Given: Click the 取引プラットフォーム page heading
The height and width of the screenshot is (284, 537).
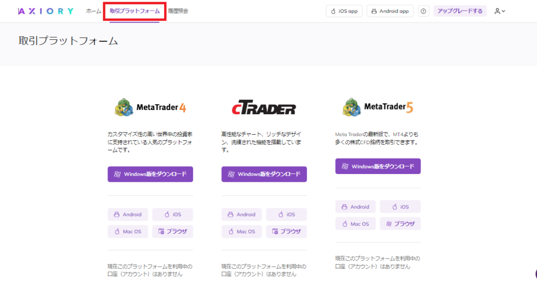Looking at the screenshot, I should pyautogui.click(x=68, y=41).
